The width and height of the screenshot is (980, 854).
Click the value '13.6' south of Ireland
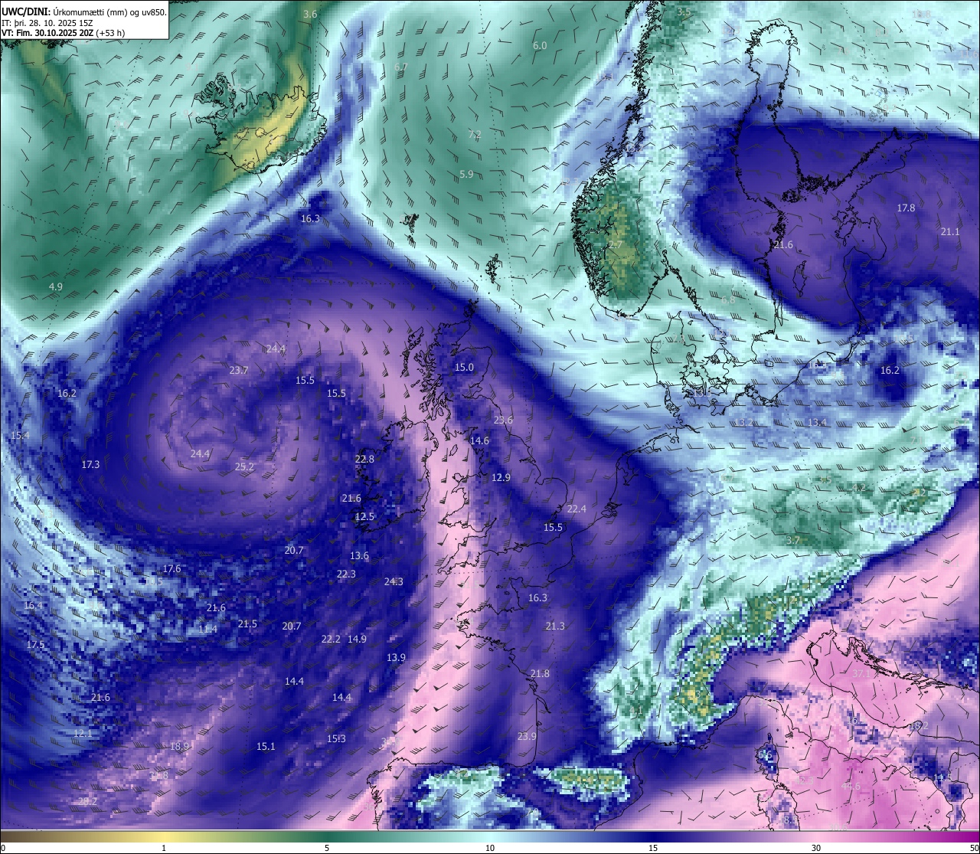pos(359,556)
